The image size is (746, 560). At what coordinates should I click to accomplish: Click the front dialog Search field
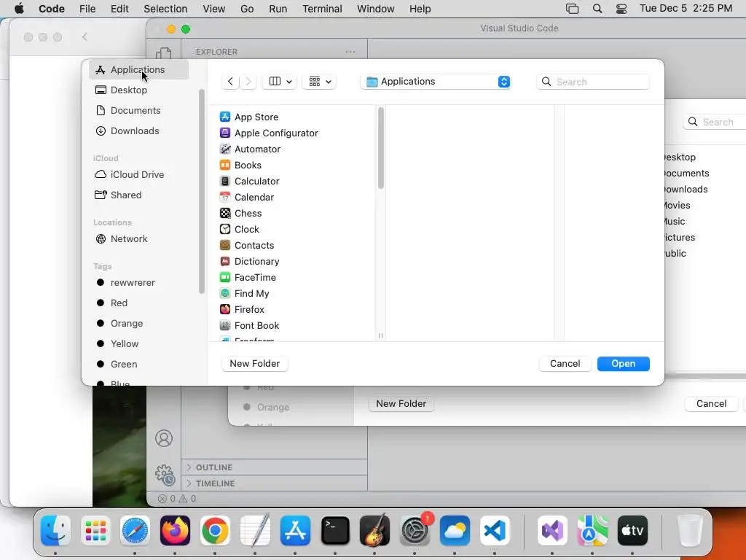point(593,82)
